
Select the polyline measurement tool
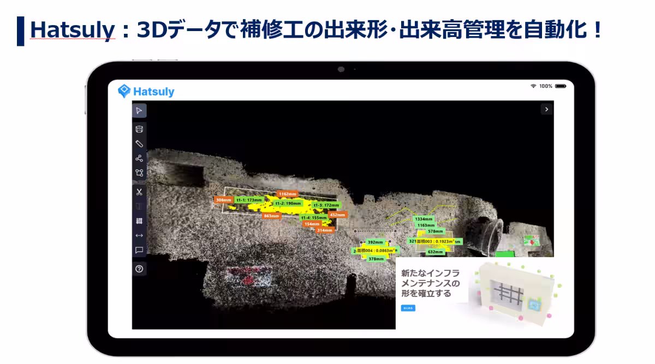(x=140, y=159)
